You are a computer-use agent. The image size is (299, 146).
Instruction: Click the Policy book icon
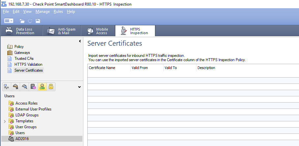pyautogui.click(x=10, y=47)
